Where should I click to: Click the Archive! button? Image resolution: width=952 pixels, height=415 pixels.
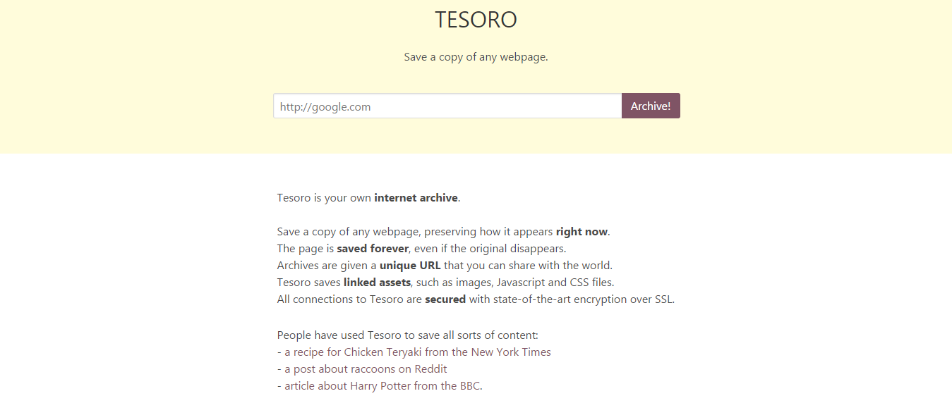point(650,105)
